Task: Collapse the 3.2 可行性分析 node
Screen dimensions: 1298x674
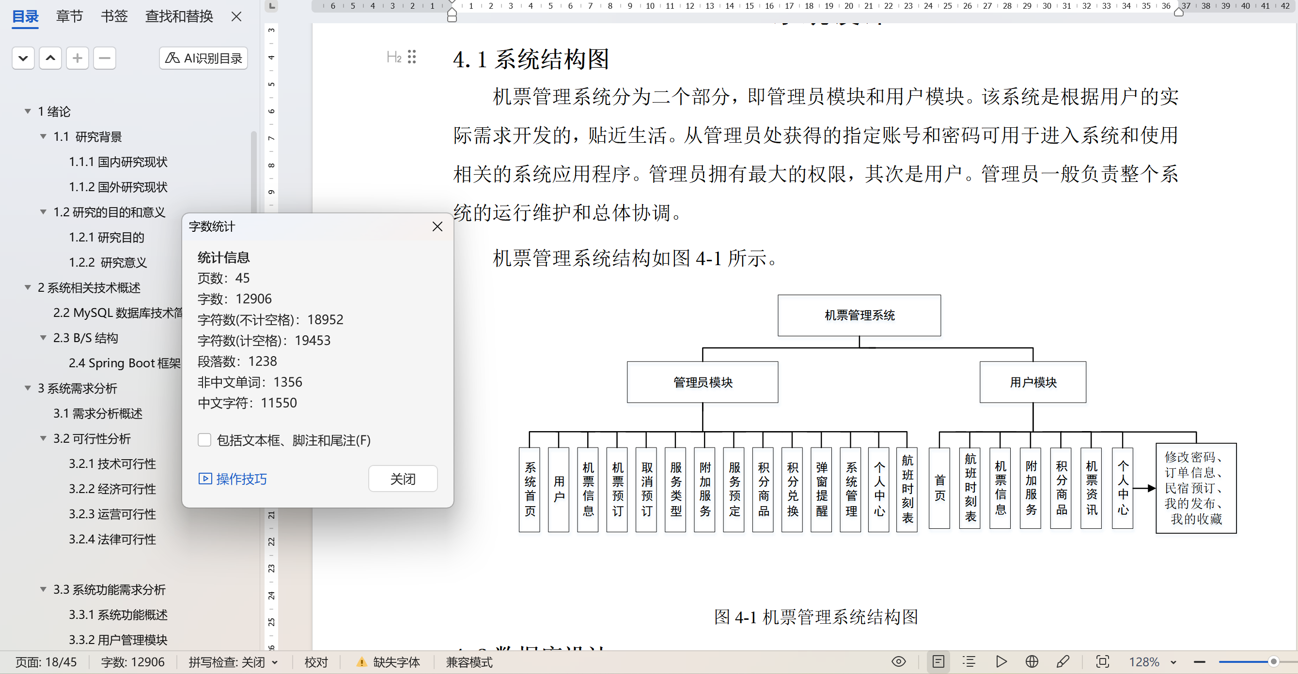Action: (x=43, y=438)
